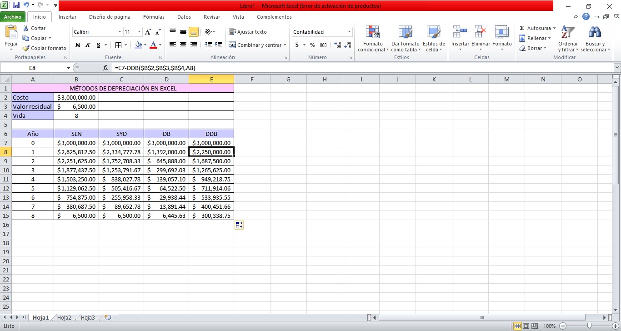Image resolution: width=621 pixels, height=331 pixels.
Task: Switch to the Hoja2 sheet tab
Action: pos(64,318)
